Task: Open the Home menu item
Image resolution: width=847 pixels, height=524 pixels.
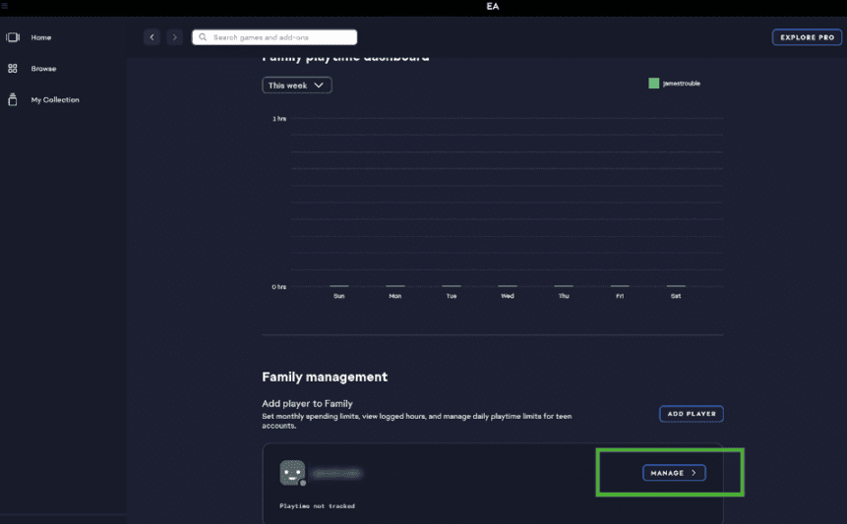Action: [x=41, y=37]
